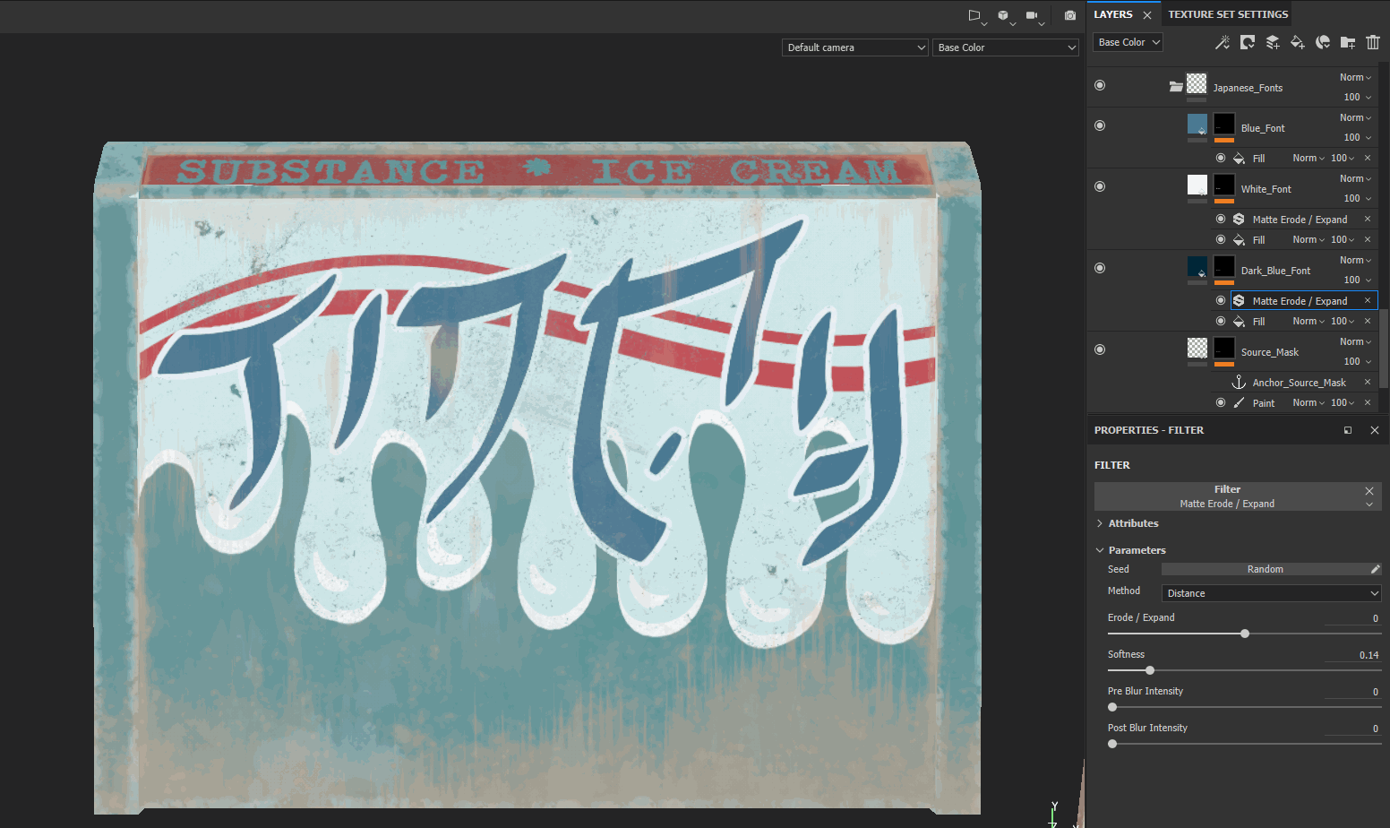Open blend mode dropdown for Japanese_Fonts
1390x828 pixels.
pyautogui.click(x=1355, y=78)
